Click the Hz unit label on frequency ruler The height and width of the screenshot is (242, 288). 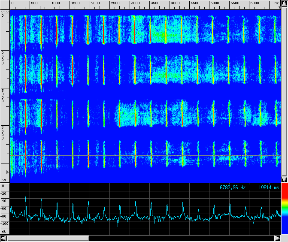tap(276, 3)
